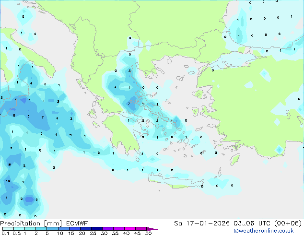Click the '[mm]' unit label
The width and height of the screenshot is (304, 235).
pyautogui.click(x=53, y=223)
